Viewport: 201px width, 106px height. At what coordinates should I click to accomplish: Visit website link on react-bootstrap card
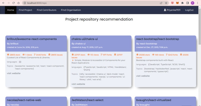tap(143, 76)
